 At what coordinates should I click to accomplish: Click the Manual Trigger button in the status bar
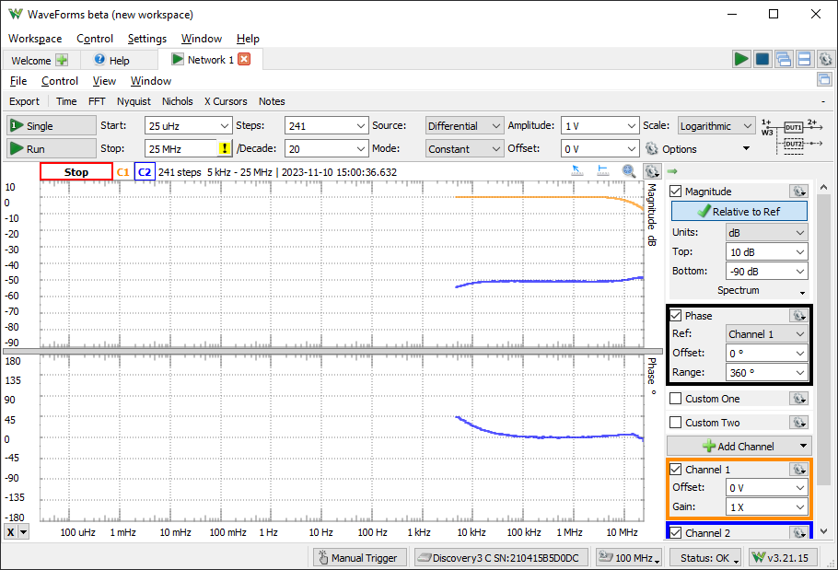tap(358, 557)
